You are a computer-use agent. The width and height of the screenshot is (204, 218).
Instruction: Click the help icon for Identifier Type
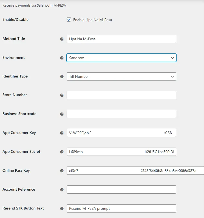[x=62, y=77]
